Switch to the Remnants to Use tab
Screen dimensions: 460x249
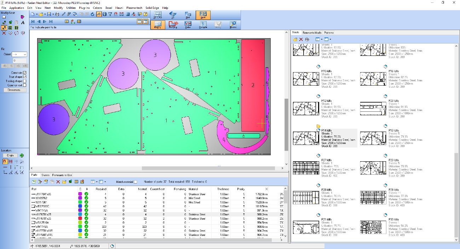point(62,175)
